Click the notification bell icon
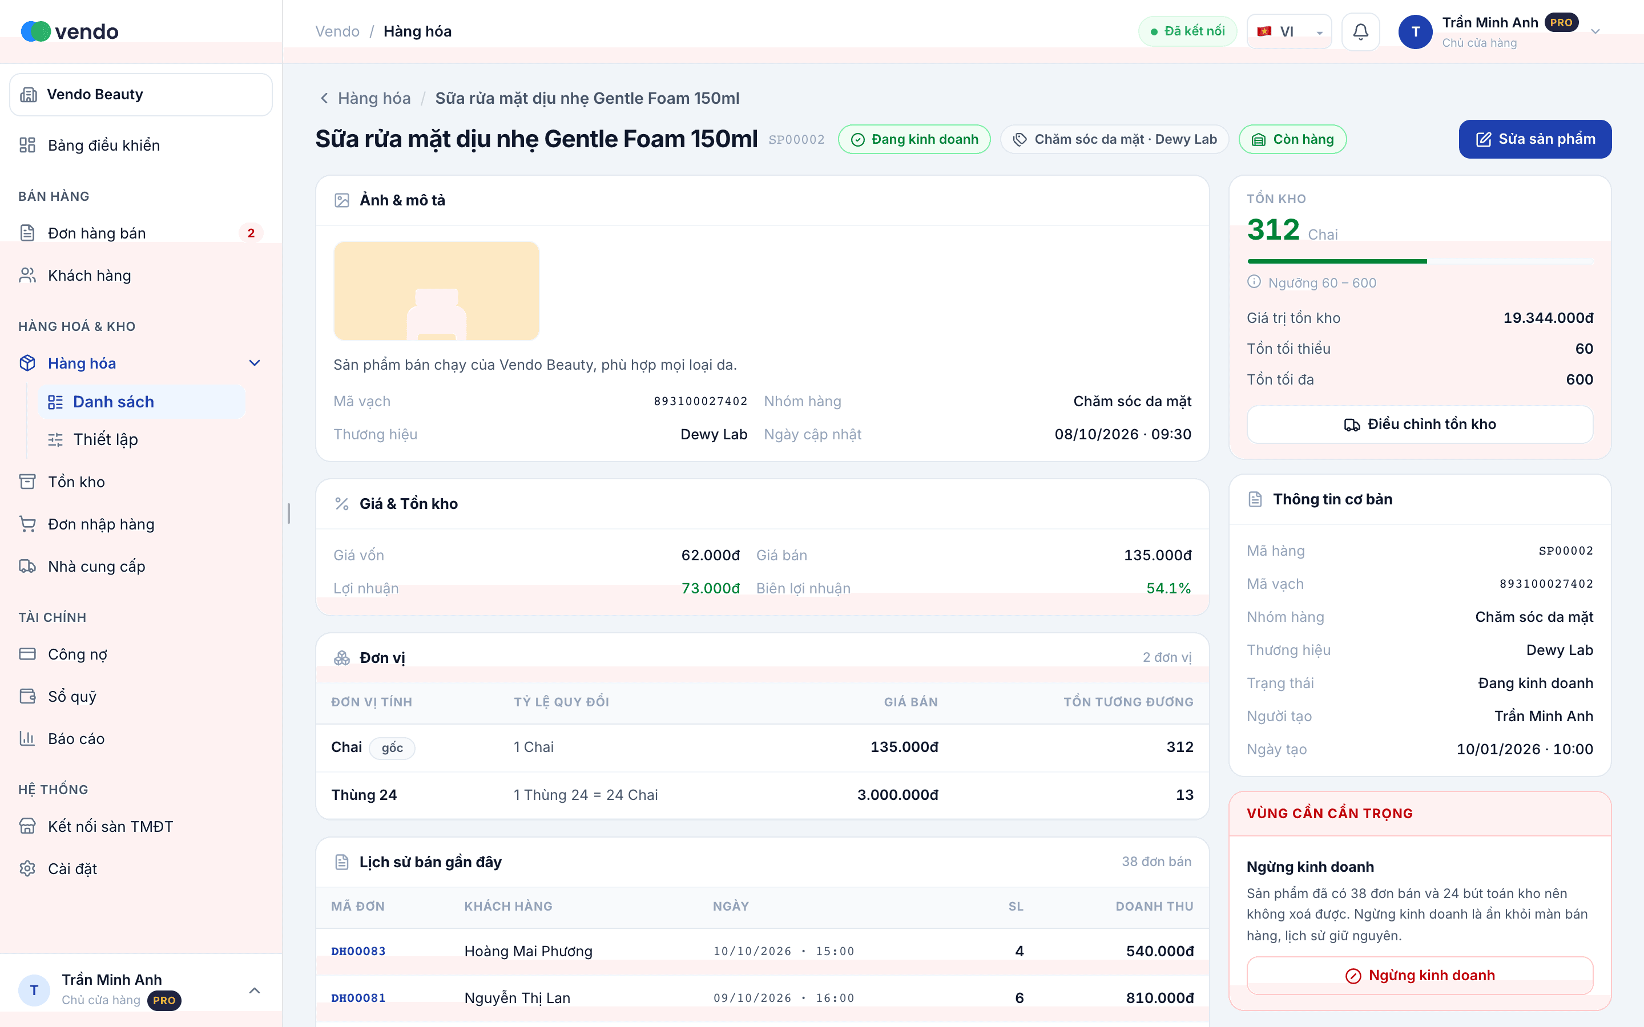The image size is (1644, 1027). [1360, 31]
